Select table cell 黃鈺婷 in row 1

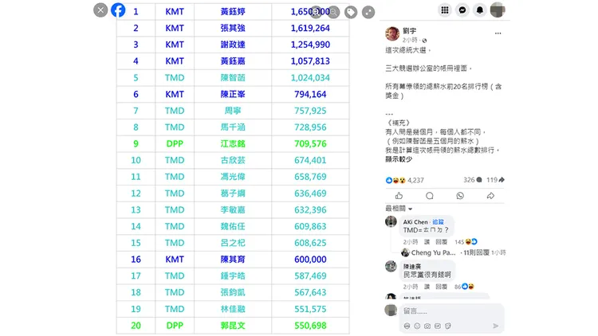point(233,11)
